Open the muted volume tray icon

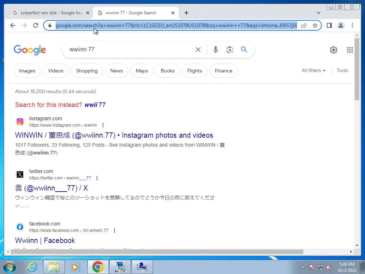pyautogui.click(x=329, y=267)
